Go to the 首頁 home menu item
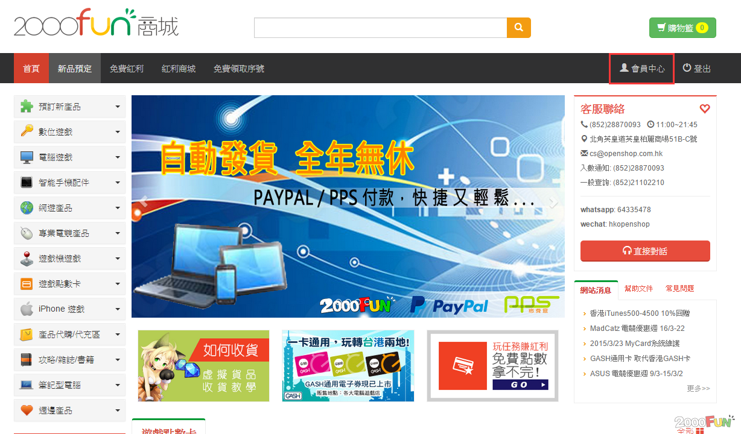The width and height of the screenshot is (741, 434). pyautogui.click(x=31, y=68)
